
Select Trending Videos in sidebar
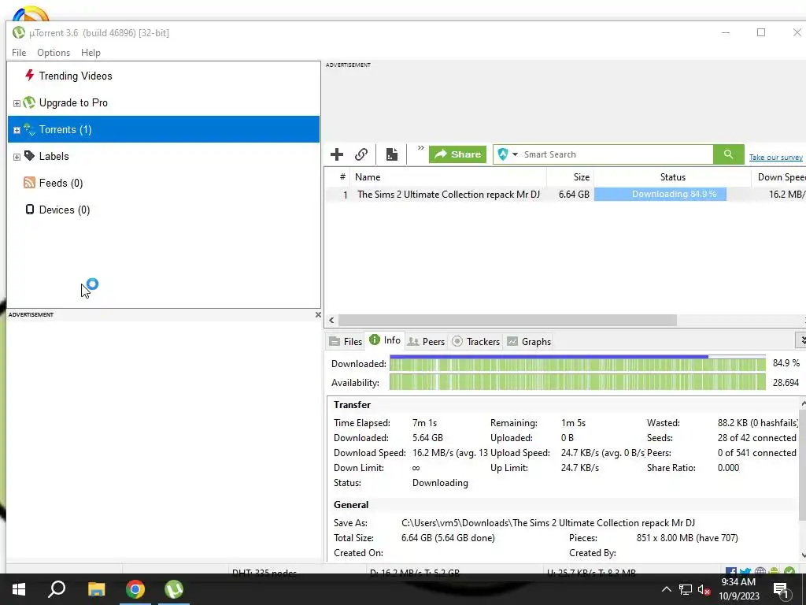[x=75, y=76]
